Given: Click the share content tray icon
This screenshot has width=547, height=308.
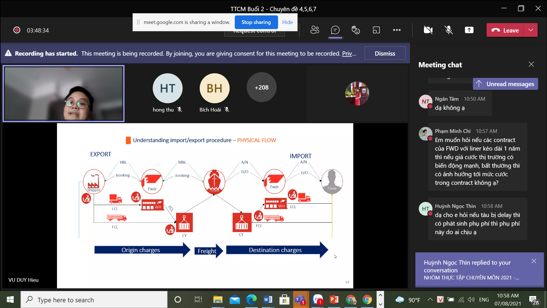Looking at the screenshot, I should click(x=469, y=30).
